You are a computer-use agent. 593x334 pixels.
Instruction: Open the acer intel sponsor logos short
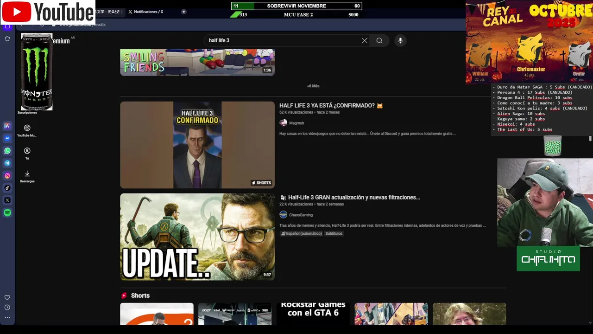(235, 314)
